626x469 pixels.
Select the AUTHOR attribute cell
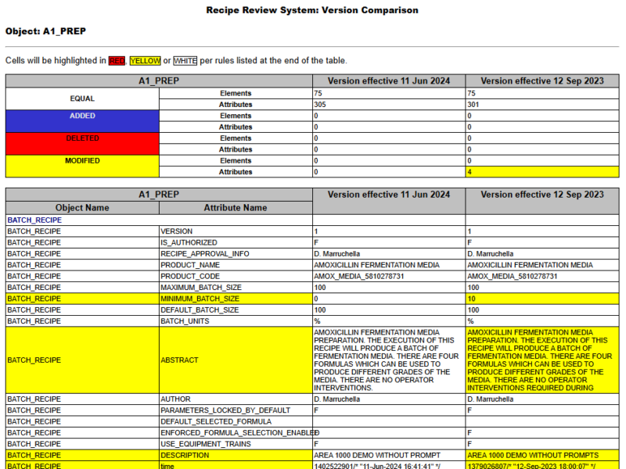pos(236,399)
